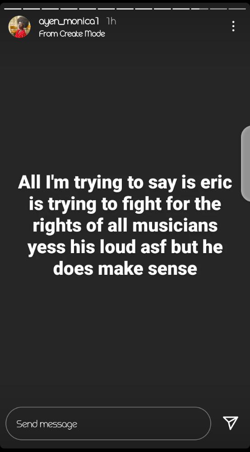The image size is (250, 452).
Task: Open the three-dot story options menu
Action: tap(233, 26)
